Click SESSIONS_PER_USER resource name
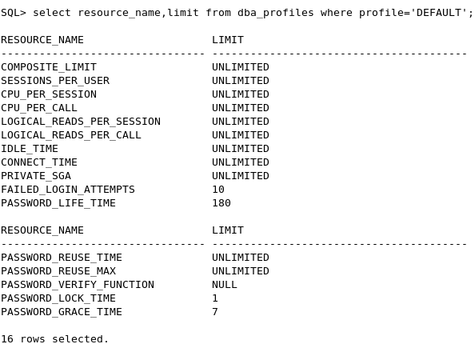This screenshot has height=344, width=475. click(55, 81)
